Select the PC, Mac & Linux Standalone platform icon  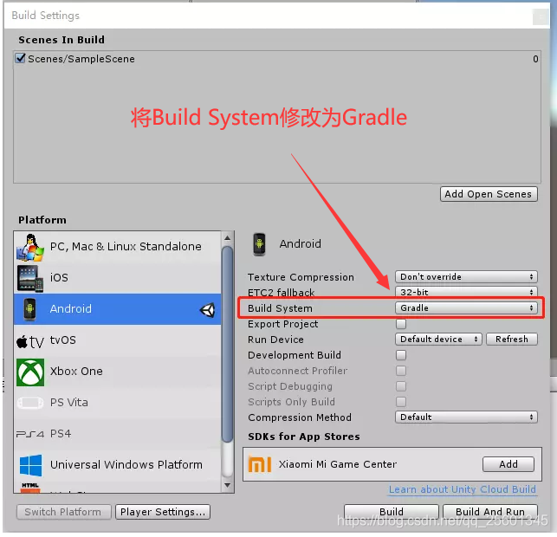(x=30, y=247)
